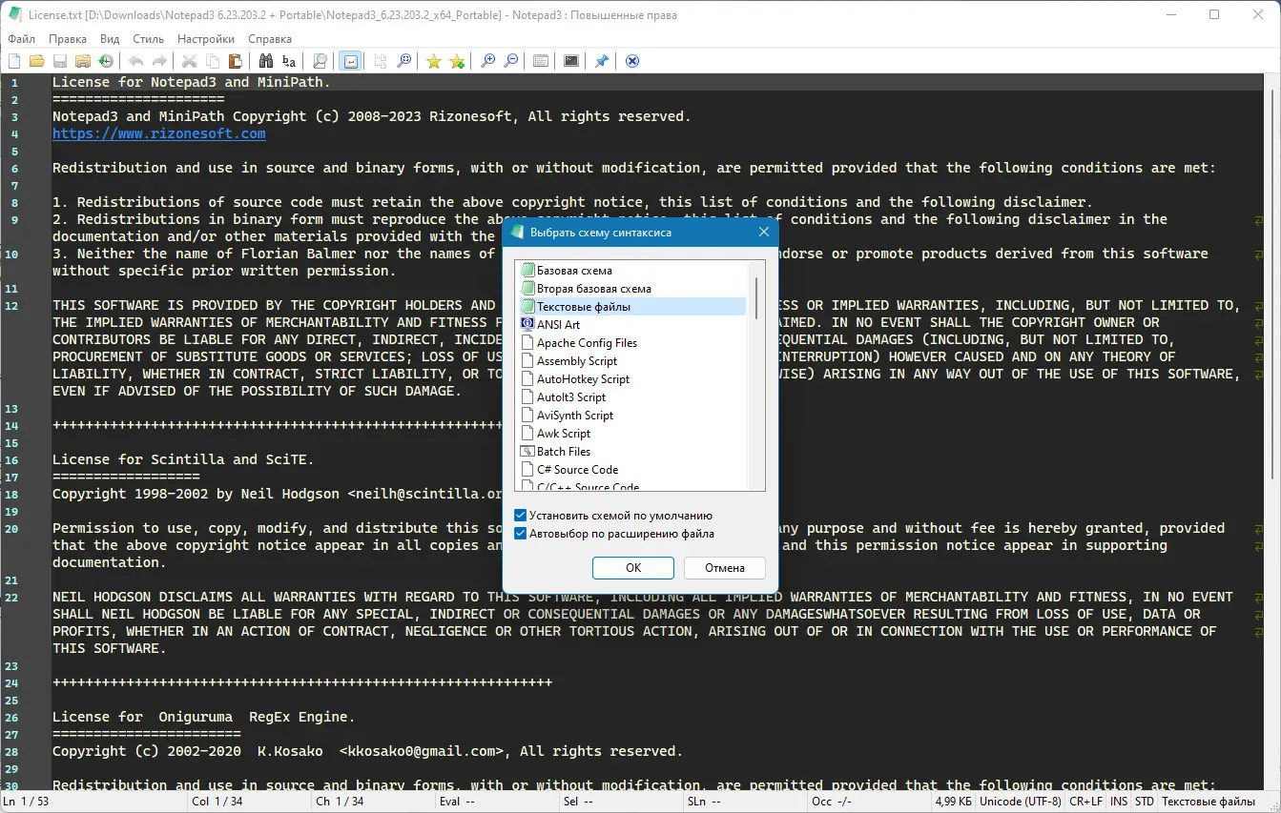Close the Выбрать схему синтаксиса dialog
Viewport: 1281px width, 813px height.
764,233
